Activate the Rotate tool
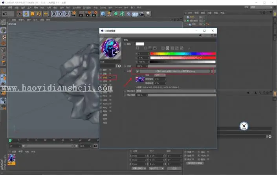 (39, 14)
